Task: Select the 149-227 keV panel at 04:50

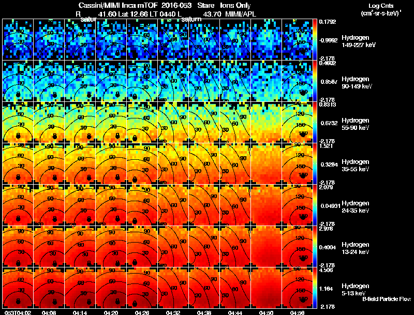Action: (266, 39)
